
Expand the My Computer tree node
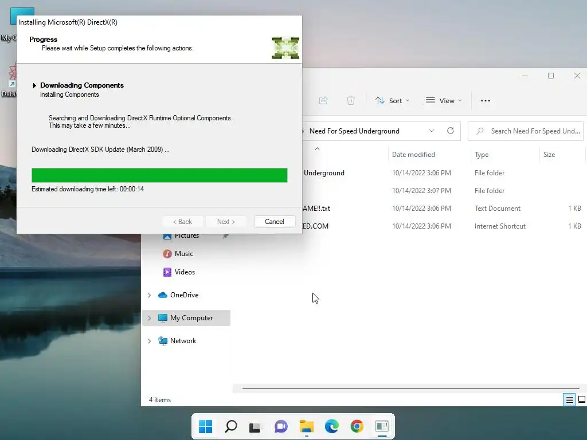(x=150, y=318)
